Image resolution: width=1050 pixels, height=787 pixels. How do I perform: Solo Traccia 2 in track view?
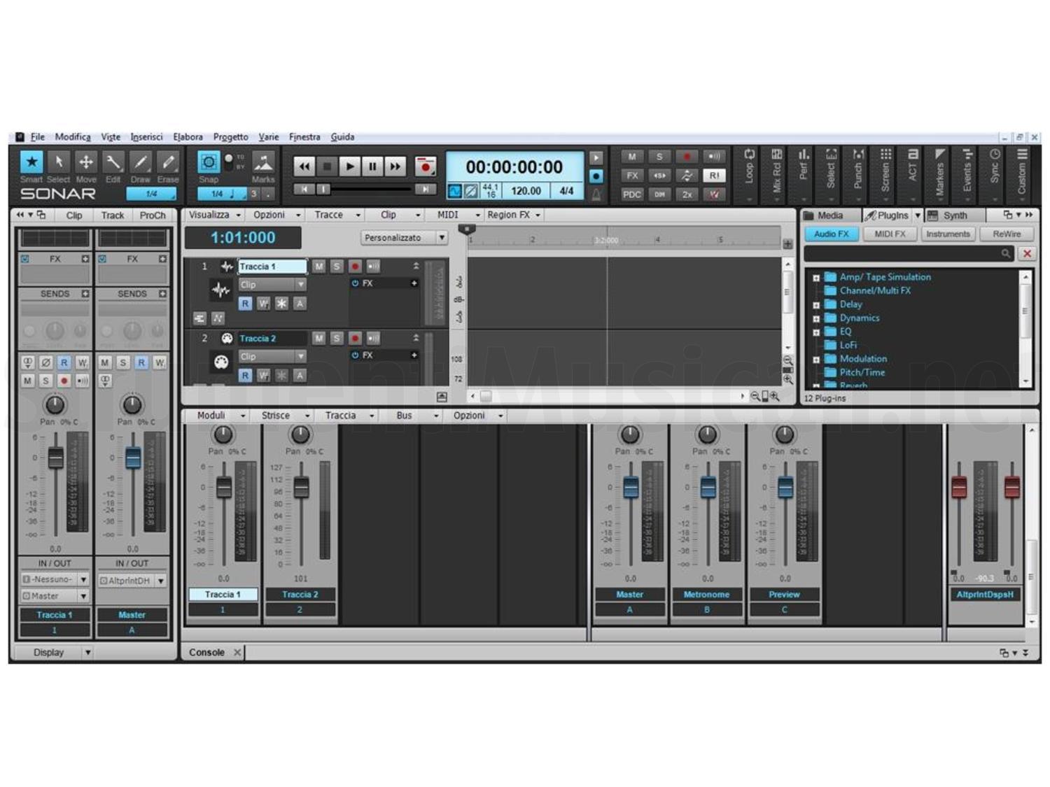pos(337,339)
